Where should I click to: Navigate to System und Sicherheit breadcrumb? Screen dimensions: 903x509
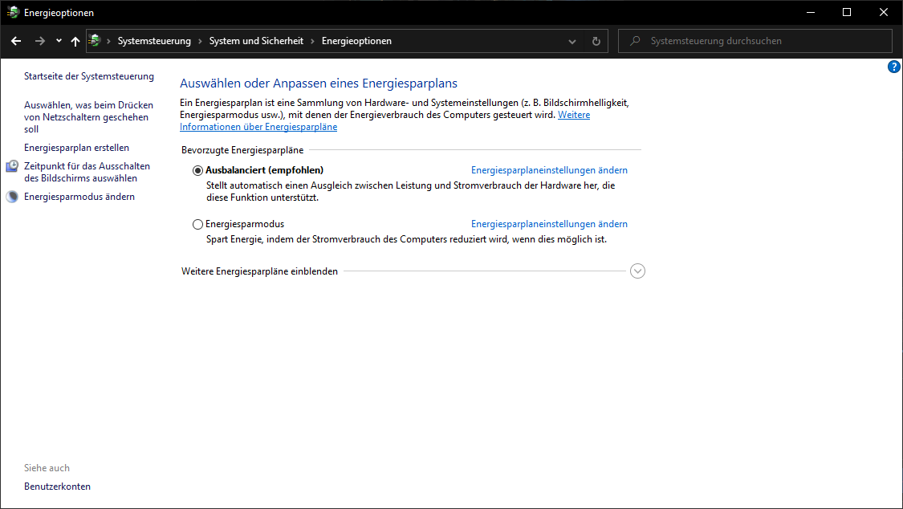(256, 41)
